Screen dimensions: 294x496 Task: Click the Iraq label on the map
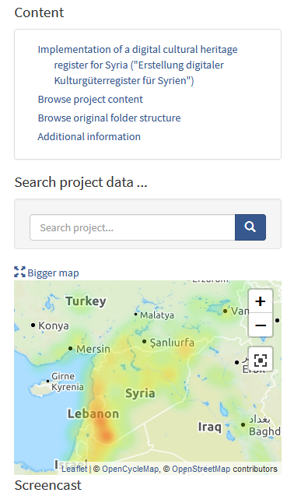(x=209, y=427)
